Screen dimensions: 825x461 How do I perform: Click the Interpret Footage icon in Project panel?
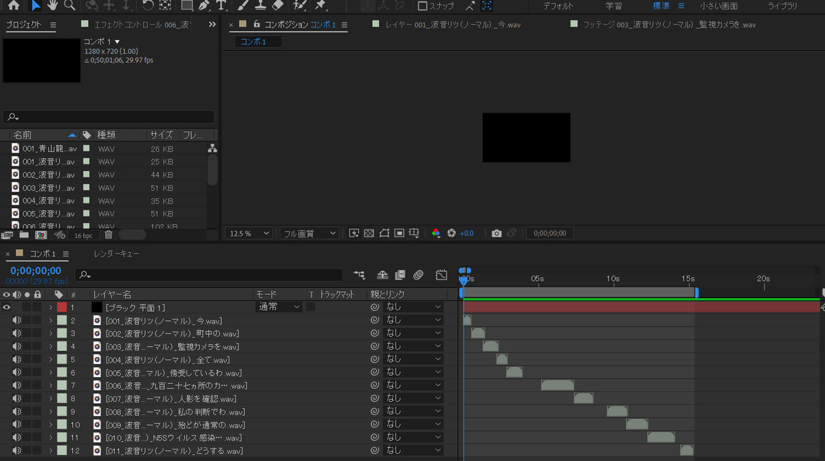[x=8, y=235]
